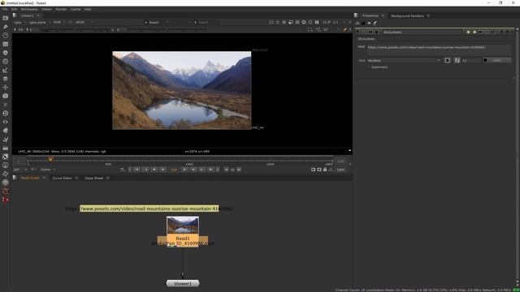Open the rgba.alpha channel dropdown

point(40,22)
